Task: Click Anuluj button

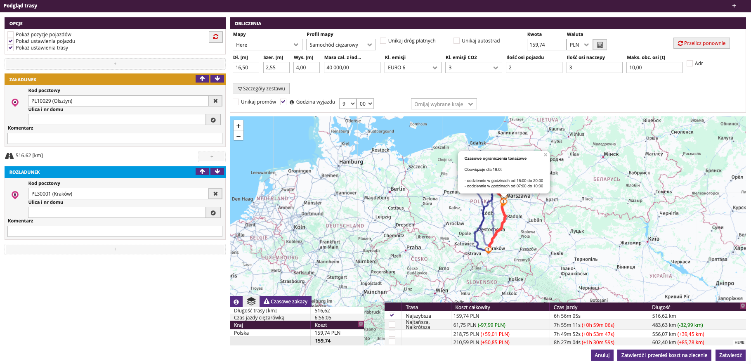Action: pos(602,355)
